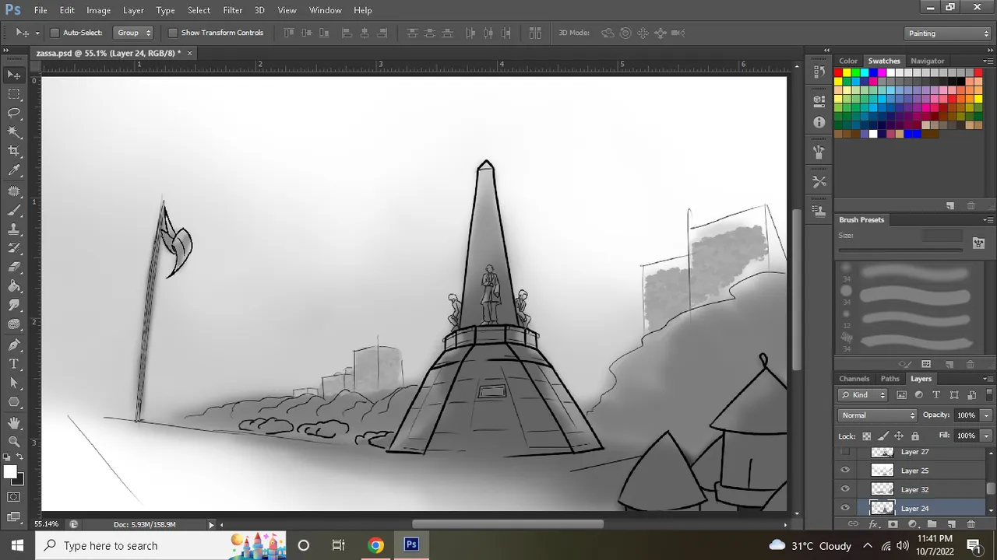Open the Opacity slider dropdown arrow
The width and height of the screenshot is (997, 560).
987,415
